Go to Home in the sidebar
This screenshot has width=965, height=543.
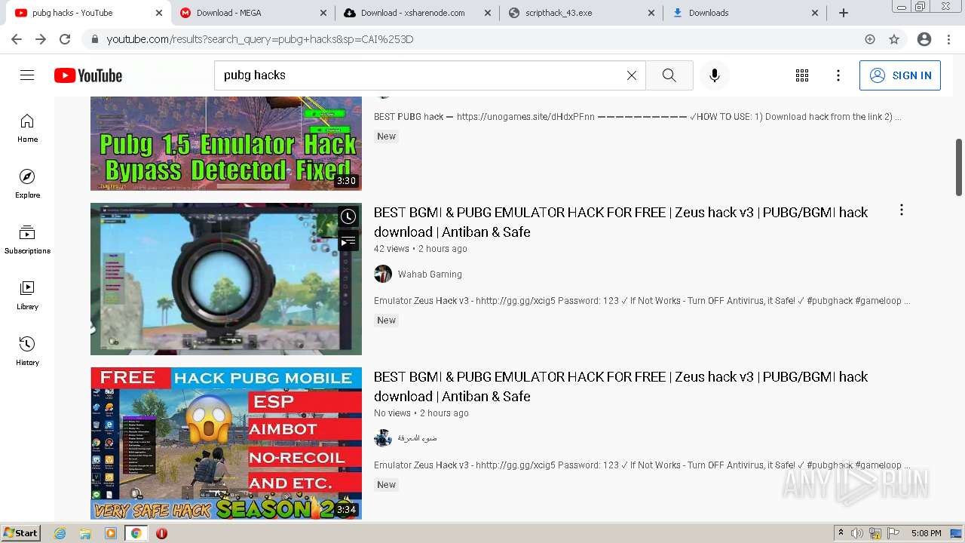(x=27, y=128)
